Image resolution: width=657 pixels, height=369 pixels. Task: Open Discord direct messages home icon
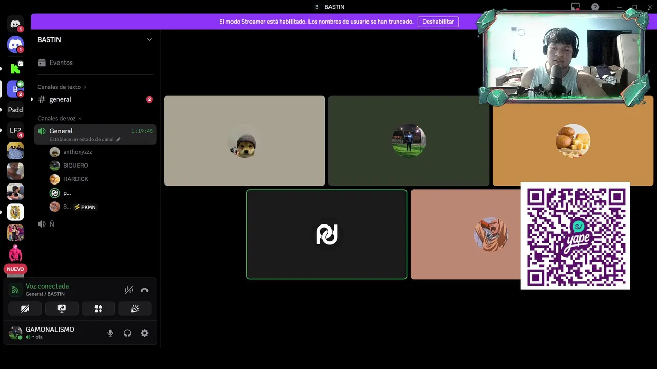coord(15,24)
